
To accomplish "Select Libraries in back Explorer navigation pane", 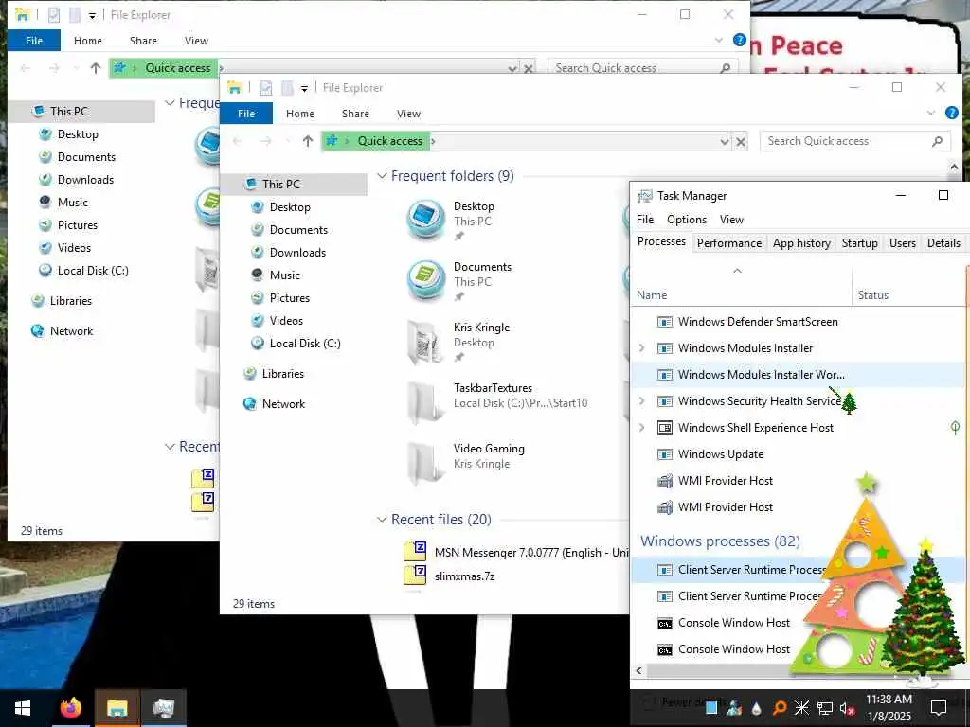I will click(62, 300).
